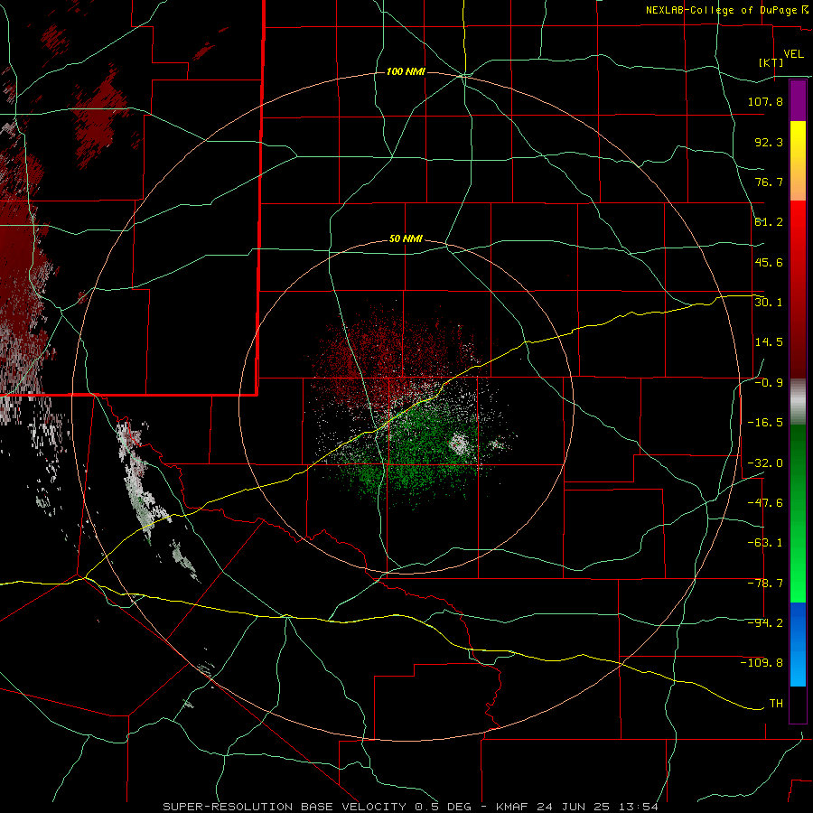Viewport: 813px width, 813px height.
Task: Click the 14.5 legend value
Action: pos(769,342)
